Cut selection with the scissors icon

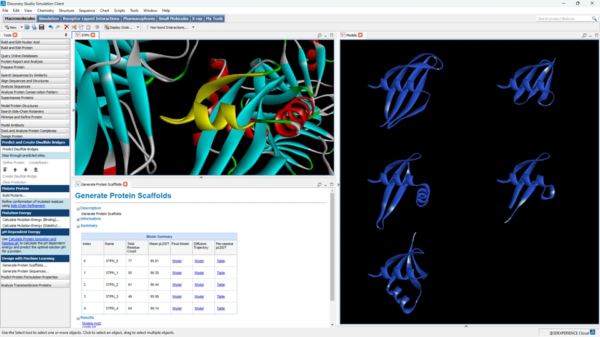coord(74,27)
